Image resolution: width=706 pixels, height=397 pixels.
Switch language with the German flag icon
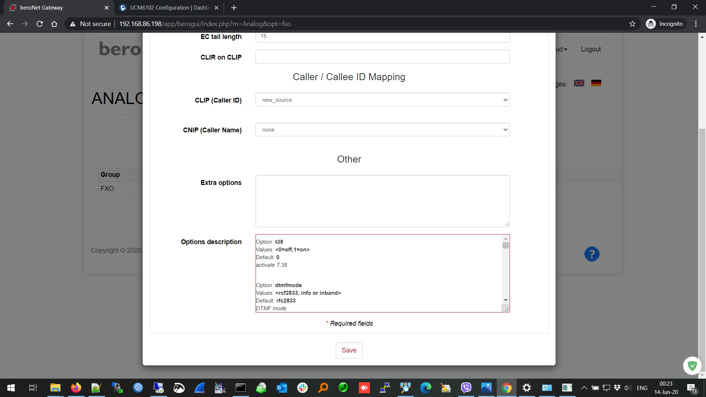596,83
